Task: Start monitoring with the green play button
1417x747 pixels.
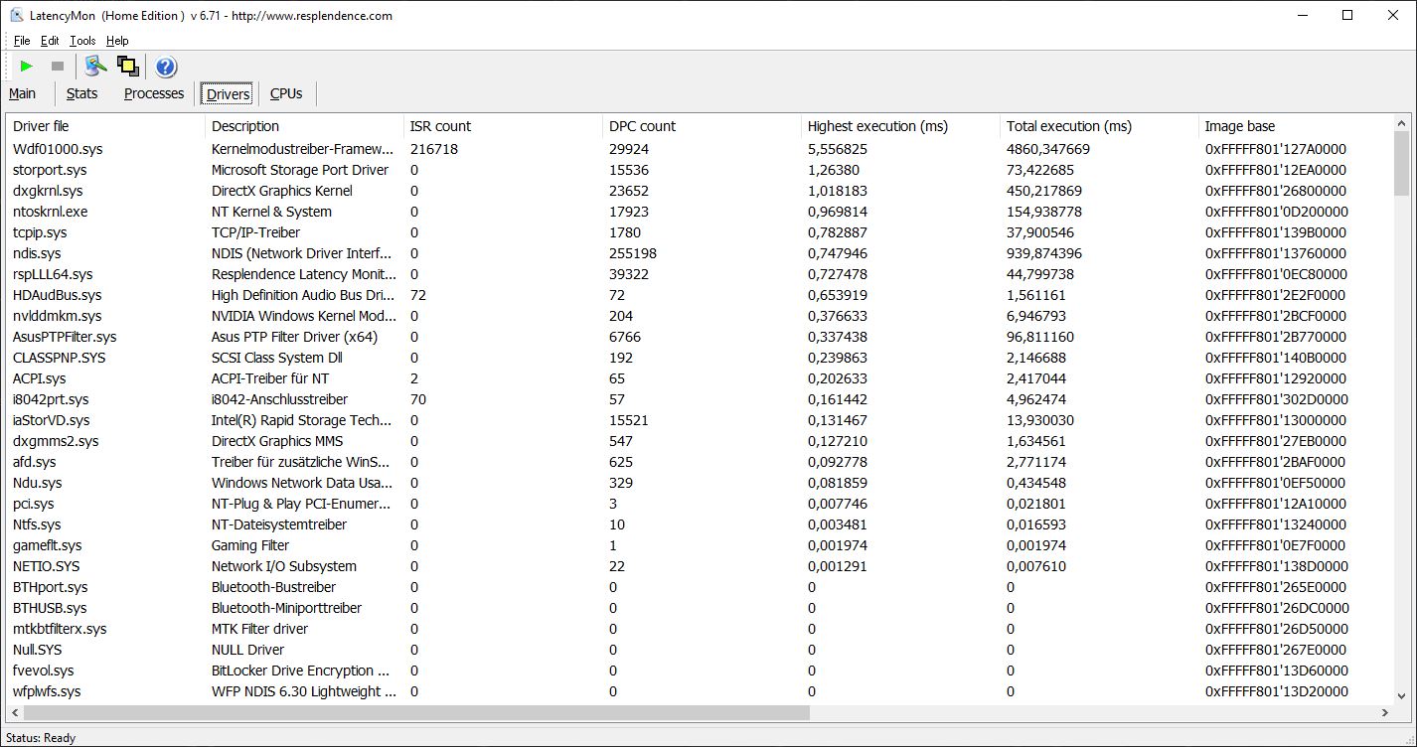Action: pyautogui.click(x=27, y=67)
